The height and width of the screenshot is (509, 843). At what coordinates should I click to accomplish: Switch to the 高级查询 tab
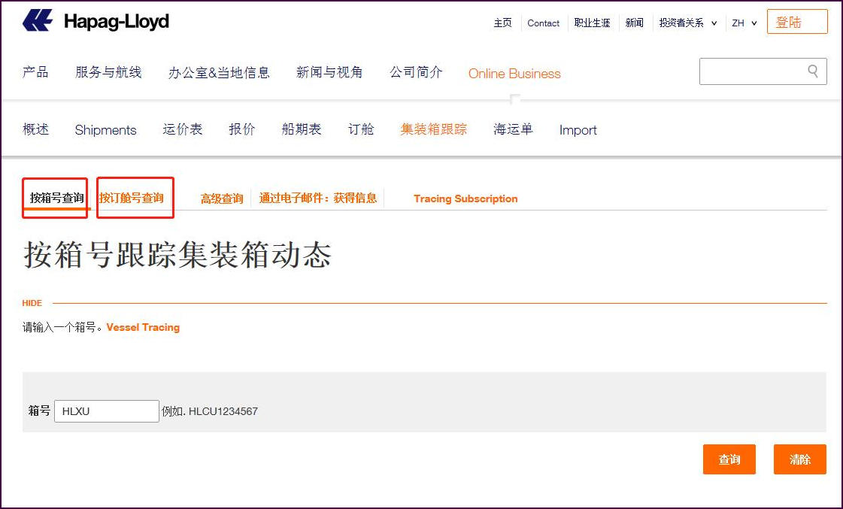click(x=222, y=199)
